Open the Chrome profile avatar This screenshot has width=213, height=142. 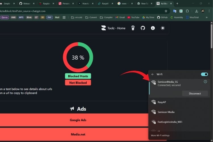click(x=203, y=11)
